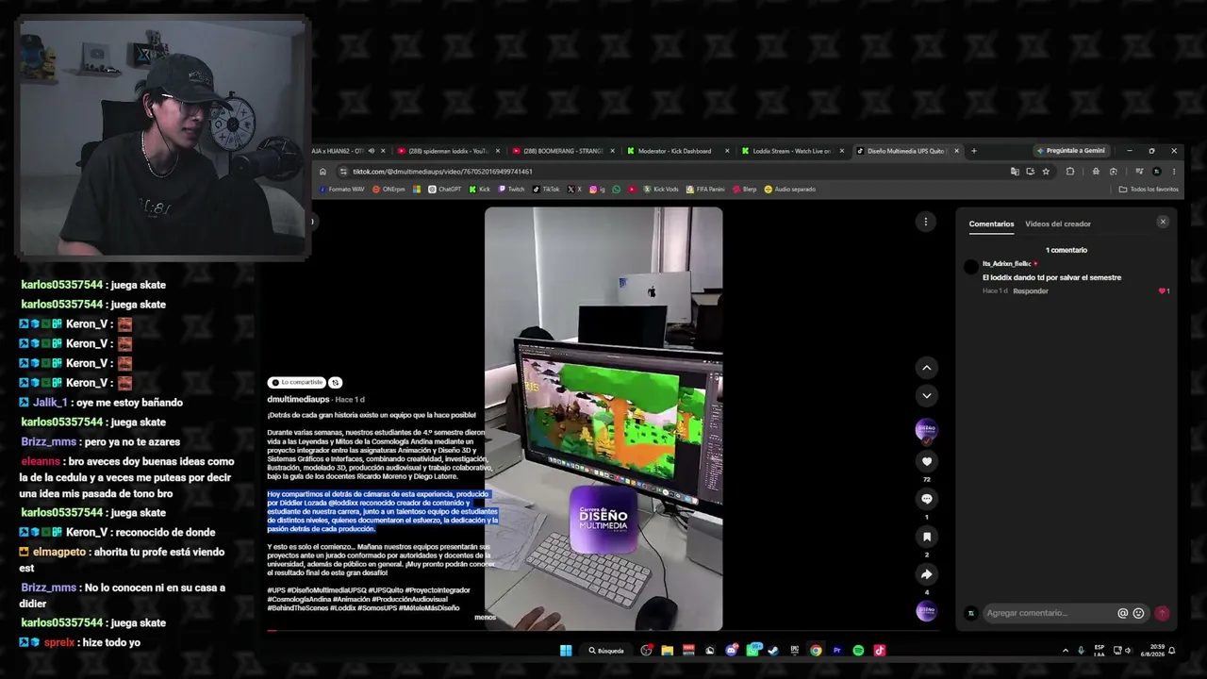Click the Chrome home button

(322, 172)
